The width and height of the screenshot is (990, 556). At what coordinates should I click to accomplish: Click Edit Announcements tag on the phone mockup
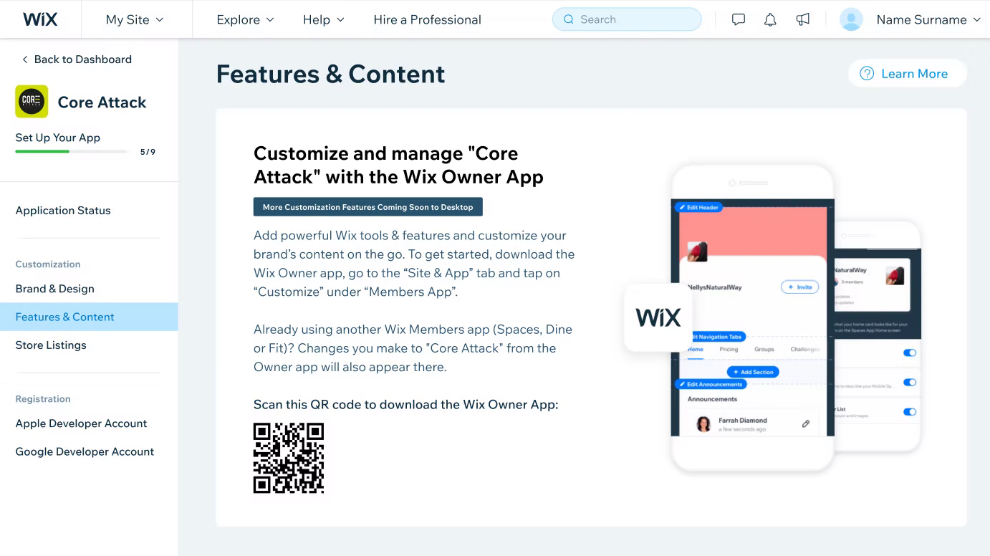pos(711,385)
